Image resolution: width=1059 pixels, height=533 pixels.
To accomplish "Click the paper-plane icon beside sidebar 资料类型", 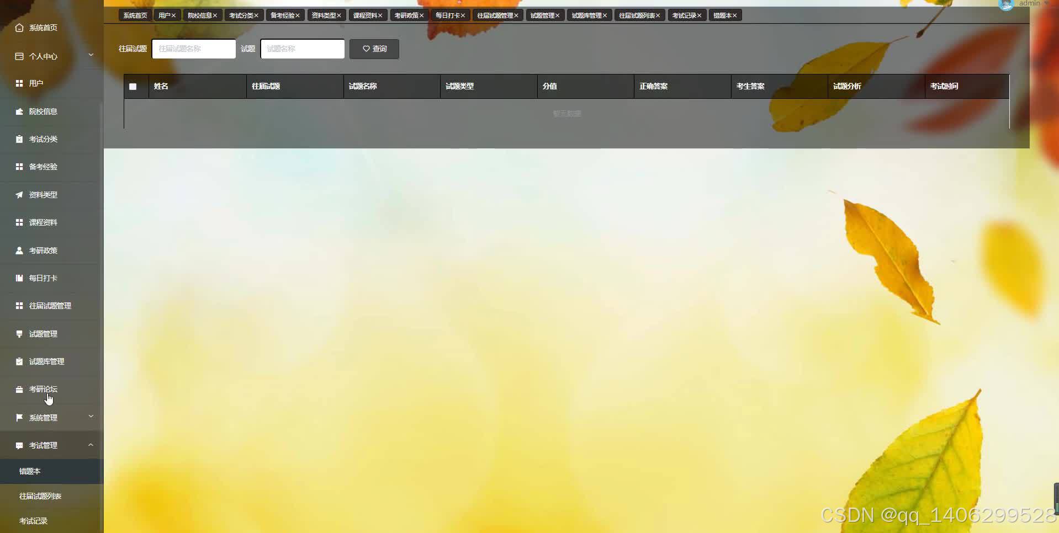I will [x=19, y=195].
